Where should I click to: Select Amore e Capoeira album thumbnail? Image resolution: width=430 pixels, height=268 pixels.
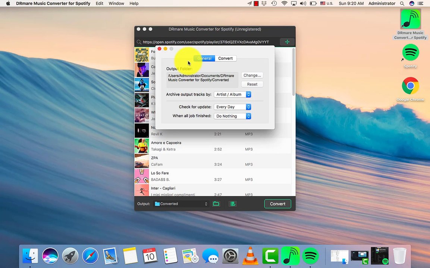(x=142, y=146)
